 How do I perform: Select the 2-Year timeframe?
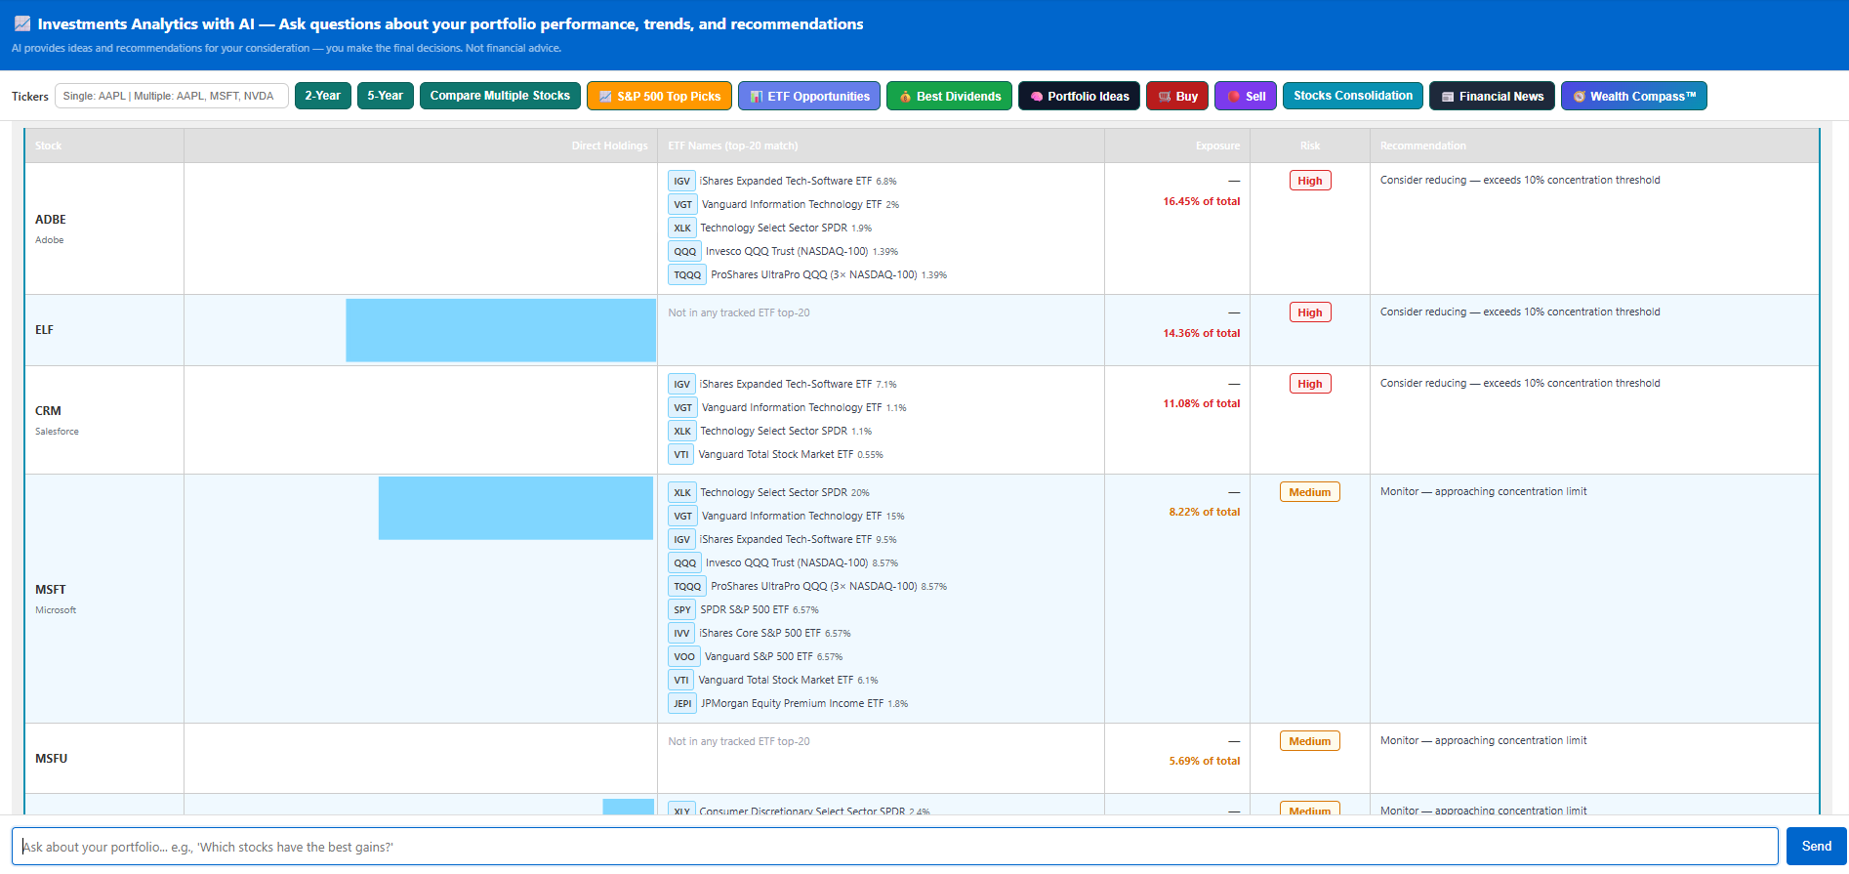tap(322, 96)
